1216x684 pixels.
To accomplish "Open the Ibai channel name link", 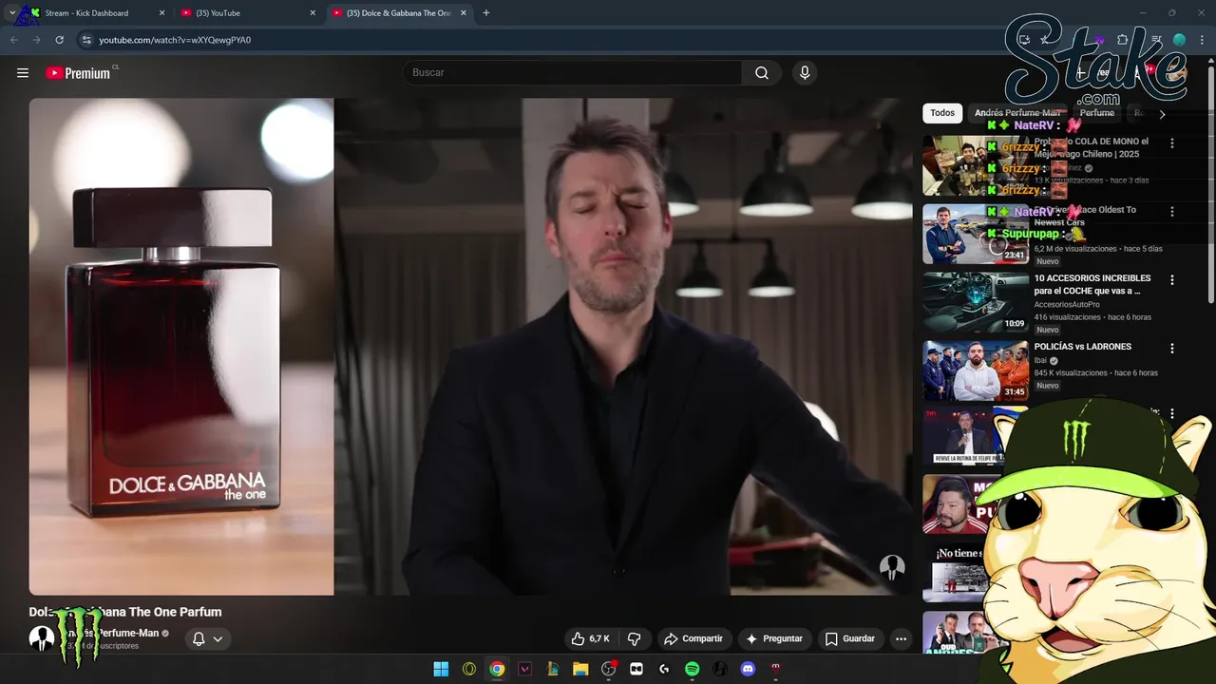I will pyautogui.click(x=1041, y=361).
